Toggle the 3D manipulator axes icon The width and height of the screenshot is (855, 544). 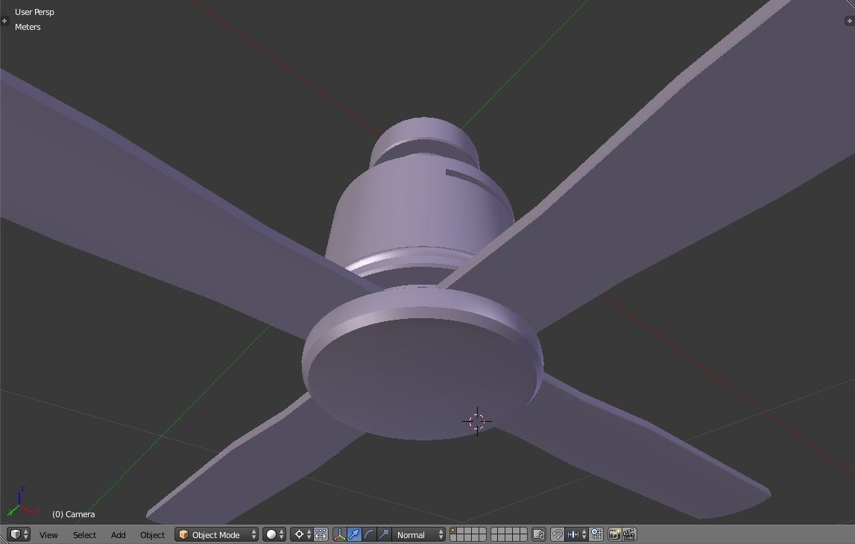pos(339,535)
